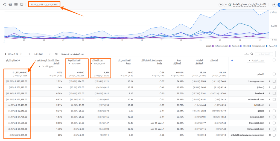Click the l.instagram.com source name
This screenshot has height=141, width=280.
pyautogui.click(x=256, y=81)
